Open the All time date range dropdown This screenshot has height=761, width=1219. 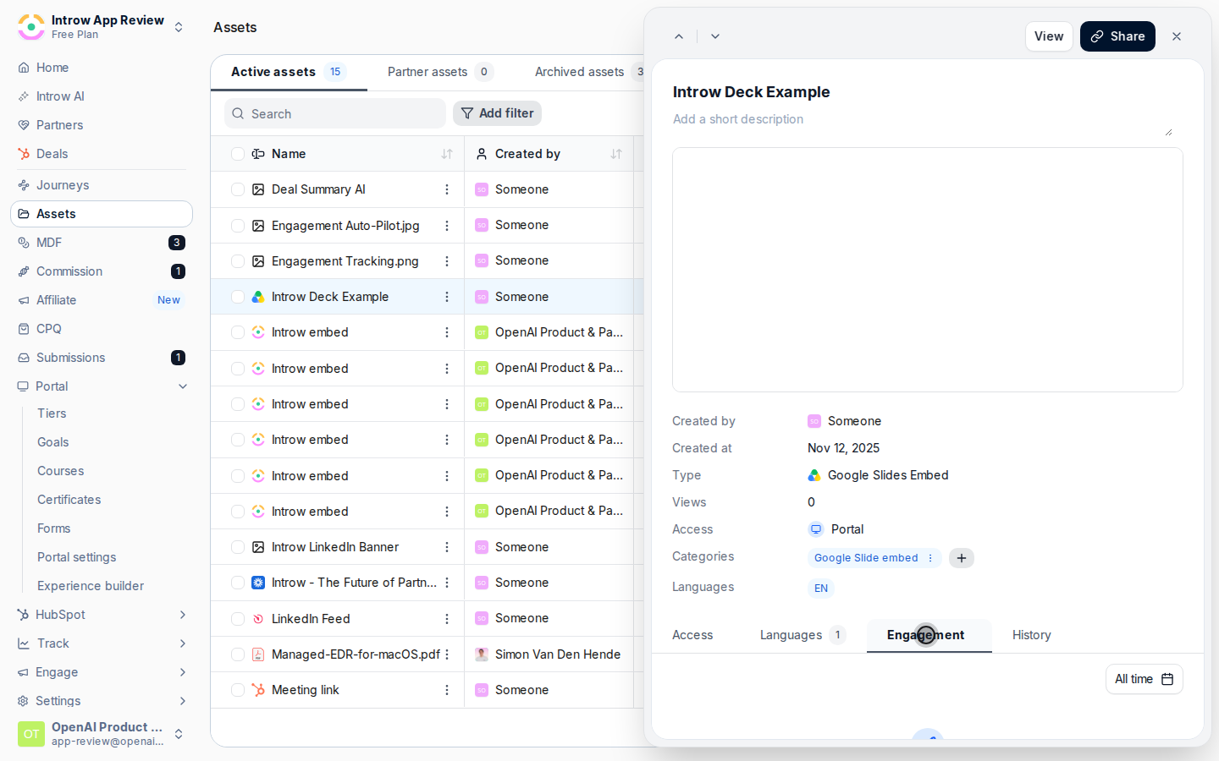1144,679
